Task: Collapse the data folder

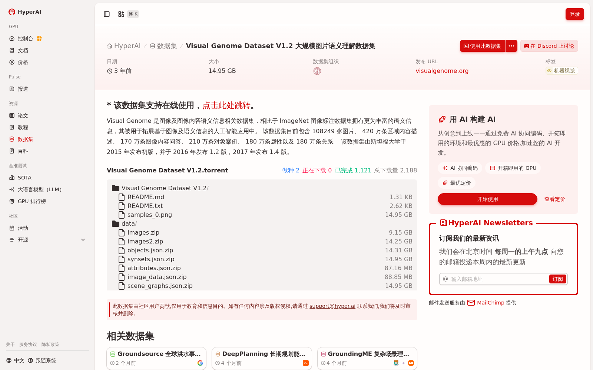Action: (116, 223)
